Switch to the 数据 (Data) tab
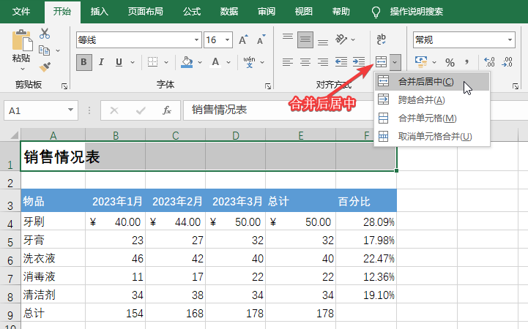 click(x=229, y=12)
